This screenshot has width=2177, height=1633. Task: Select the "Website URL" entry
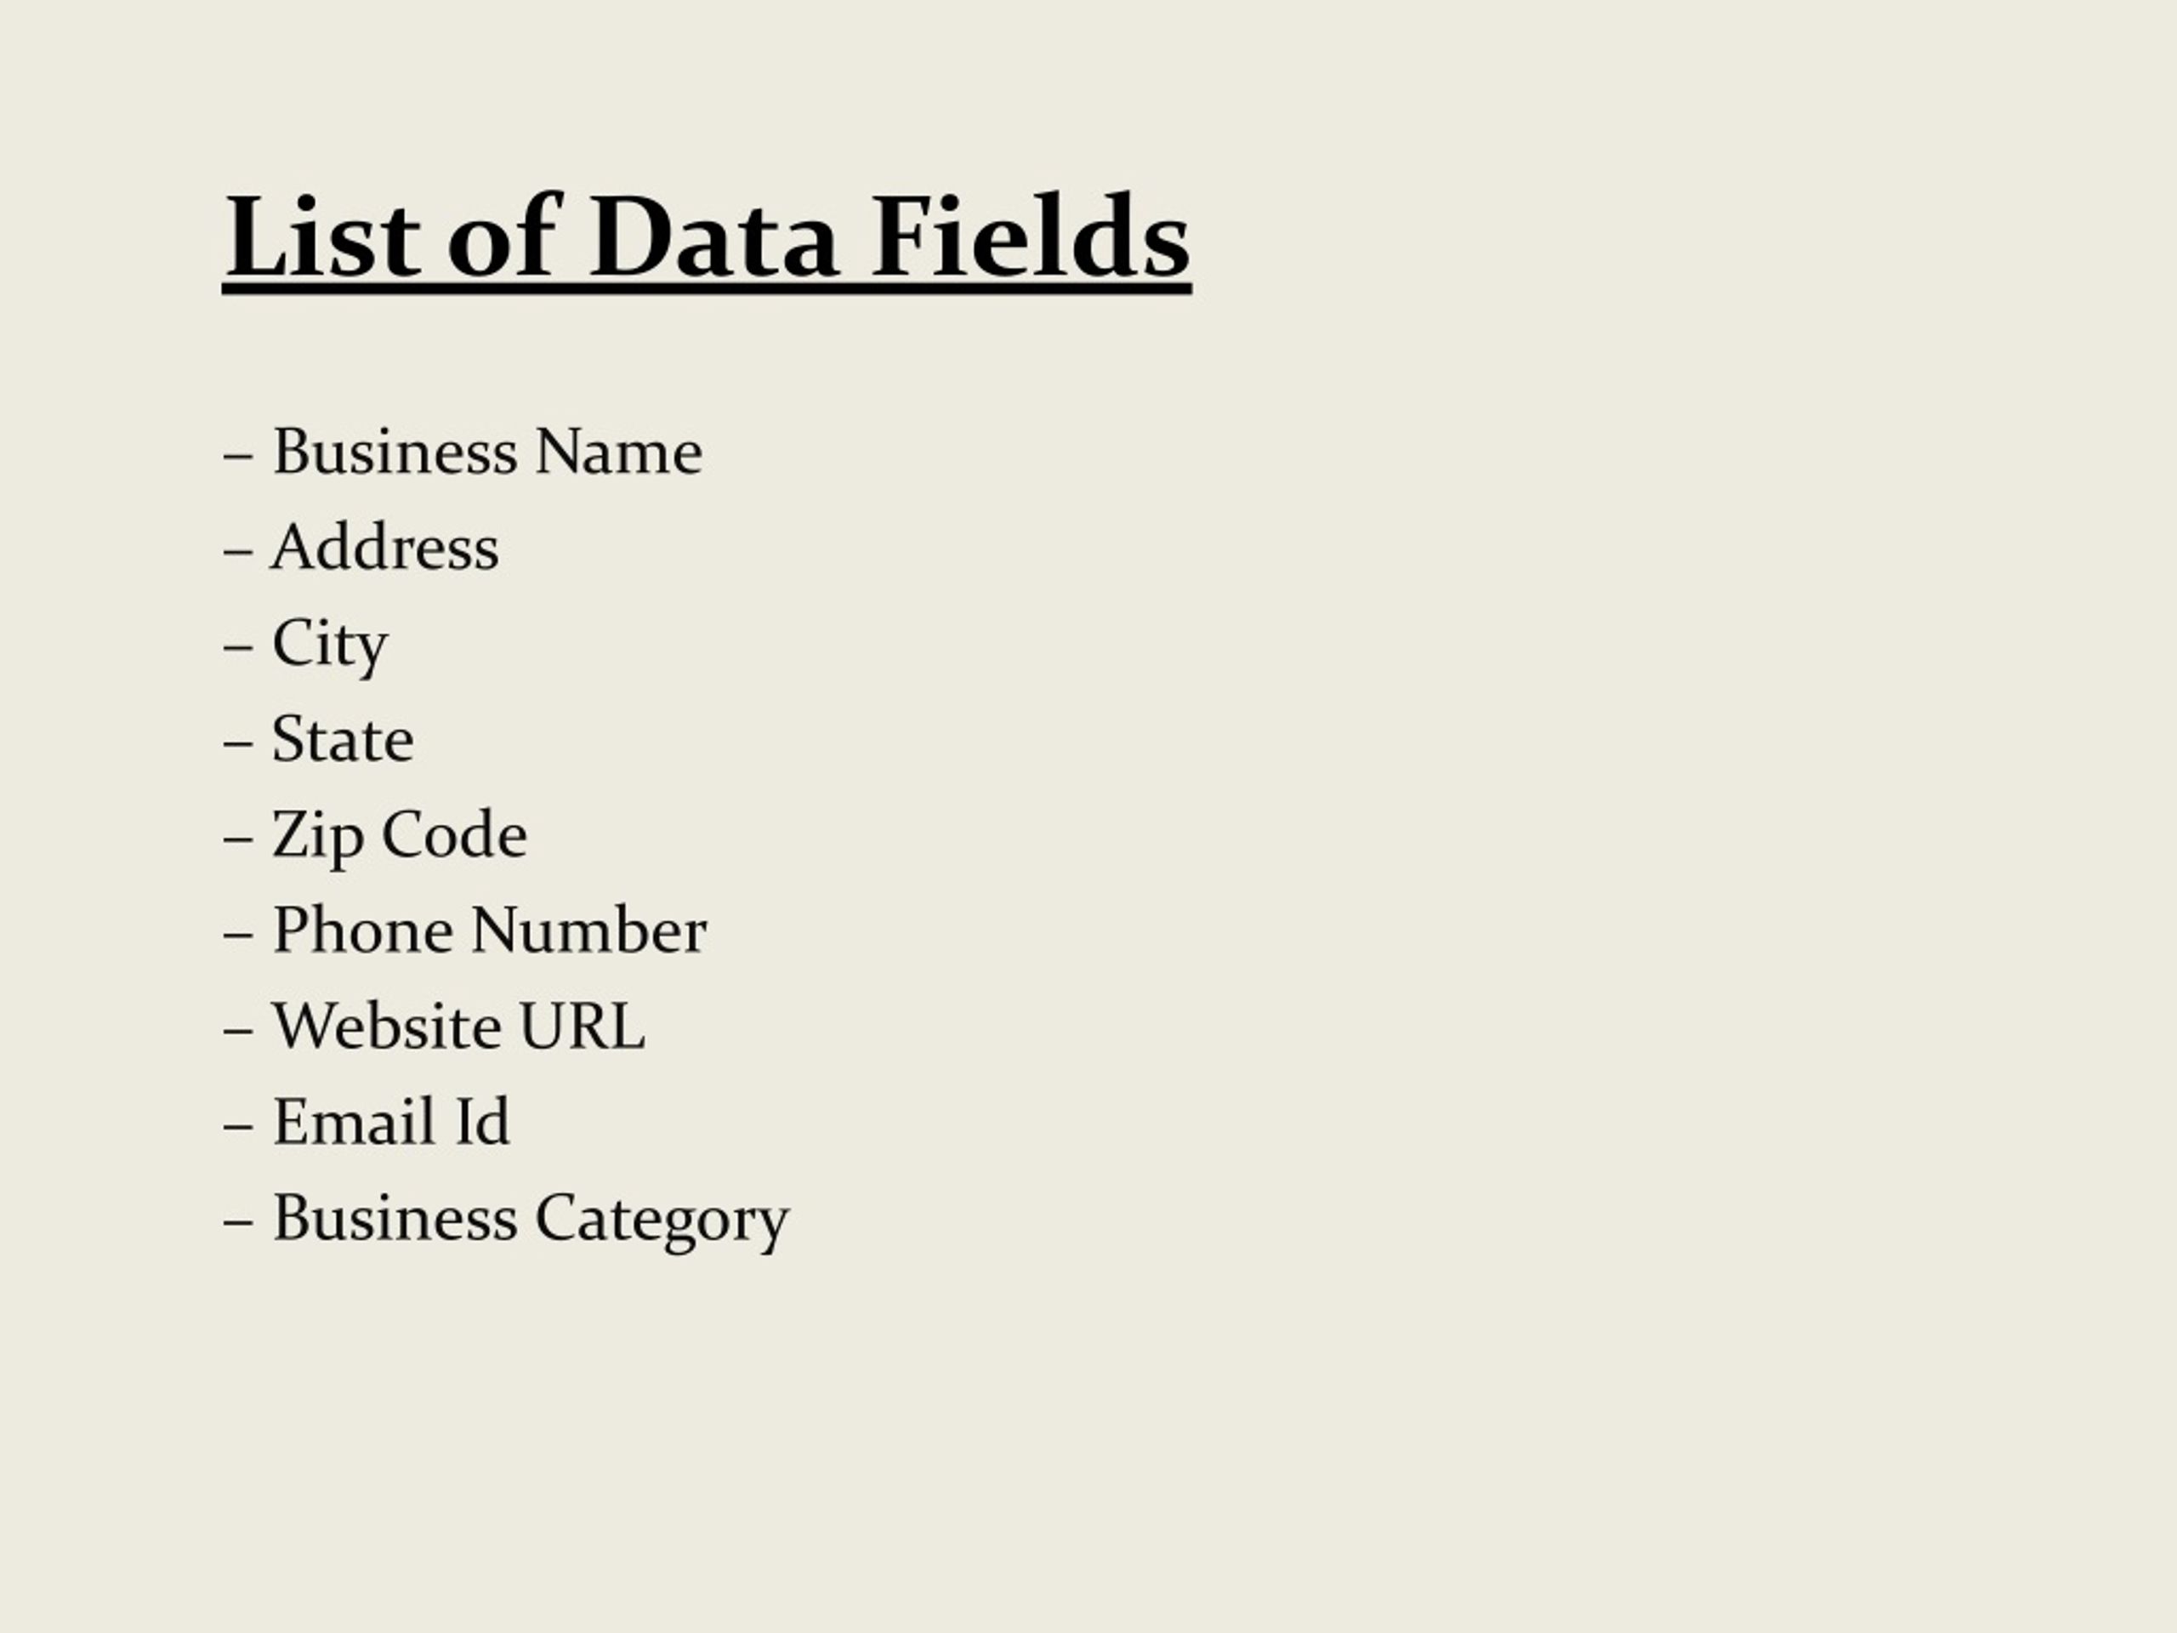[458, 1026]
